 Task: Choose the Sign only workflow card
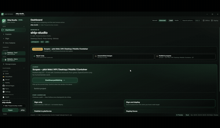point(78,103)
